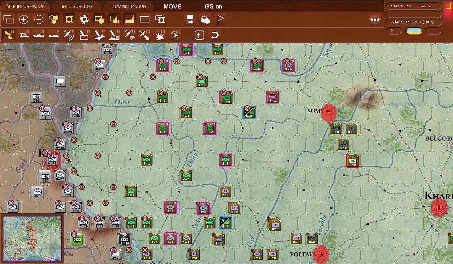Select the Soviet unit labelled 3=6
The width and height of the screenshot is (453, 264).
tap(170, 207)
